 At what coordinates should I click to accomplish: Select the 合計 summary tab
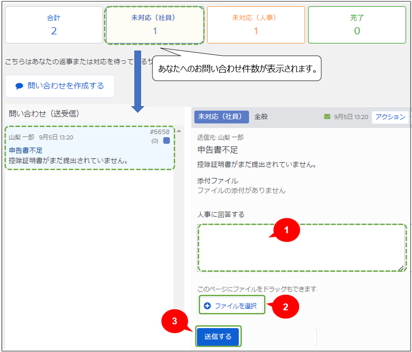point(54,25)
